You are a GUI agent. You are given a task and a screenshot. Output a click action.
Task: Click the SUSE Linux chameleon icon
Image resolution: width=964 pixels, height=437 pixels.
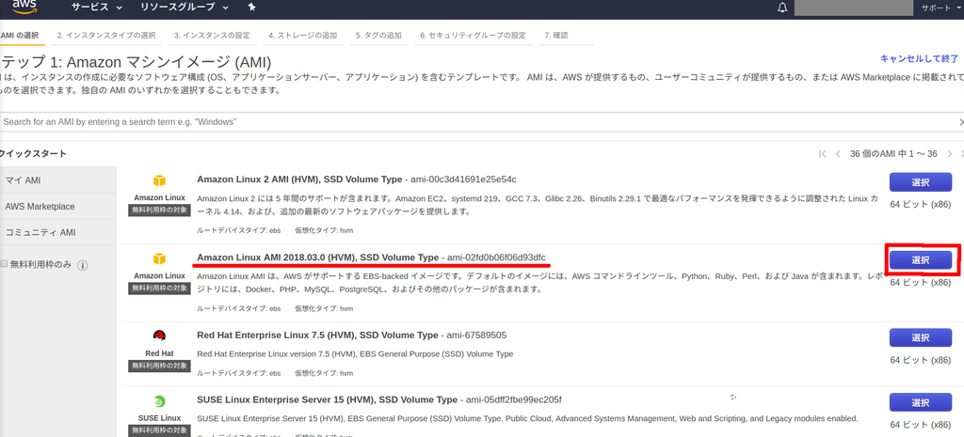[159, 401]
